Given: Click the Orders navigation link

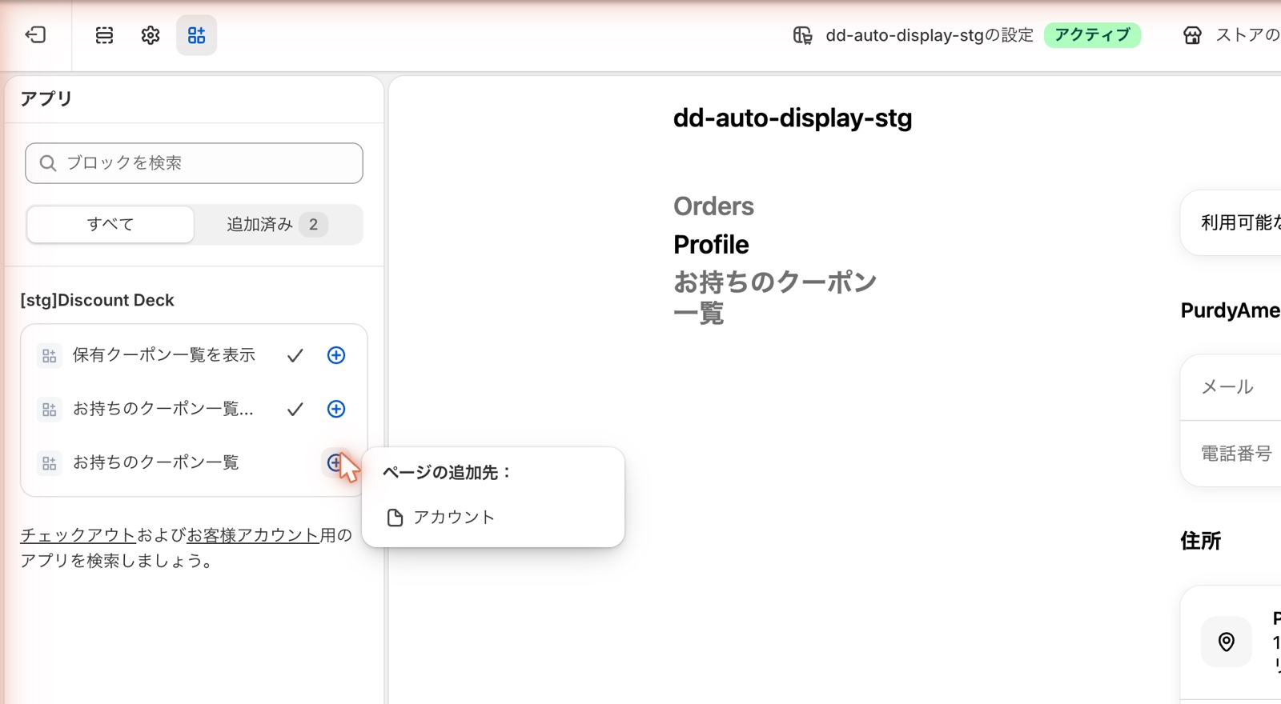Looking at the screenshot, I should coord(713,206).
